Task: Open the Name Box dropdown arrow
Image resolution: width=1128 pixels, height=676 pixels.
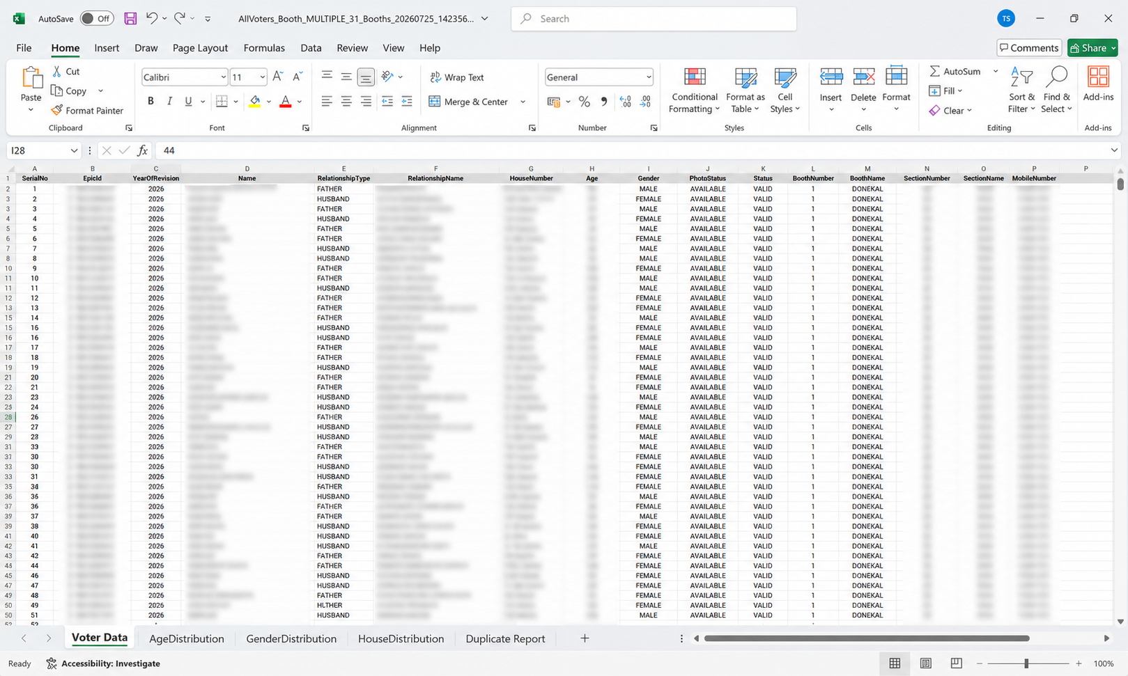Action: [x=74, y=150]
